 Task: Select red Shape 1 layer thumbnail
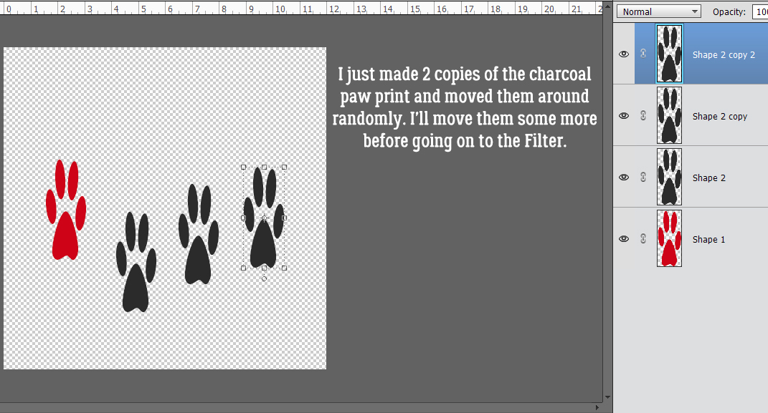(x=669, y=238)
